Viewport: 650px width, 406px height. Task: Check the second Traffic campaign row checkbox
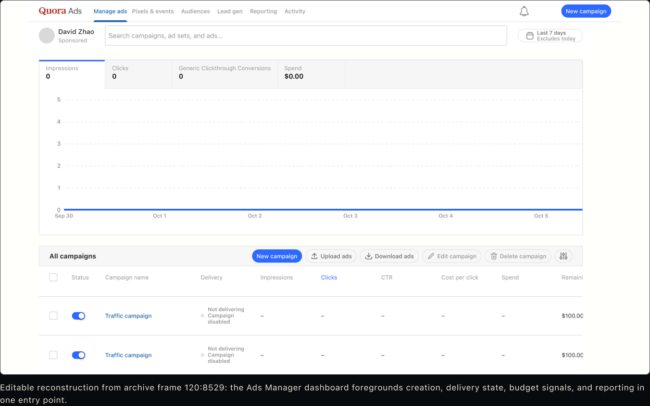click(53, 355)
